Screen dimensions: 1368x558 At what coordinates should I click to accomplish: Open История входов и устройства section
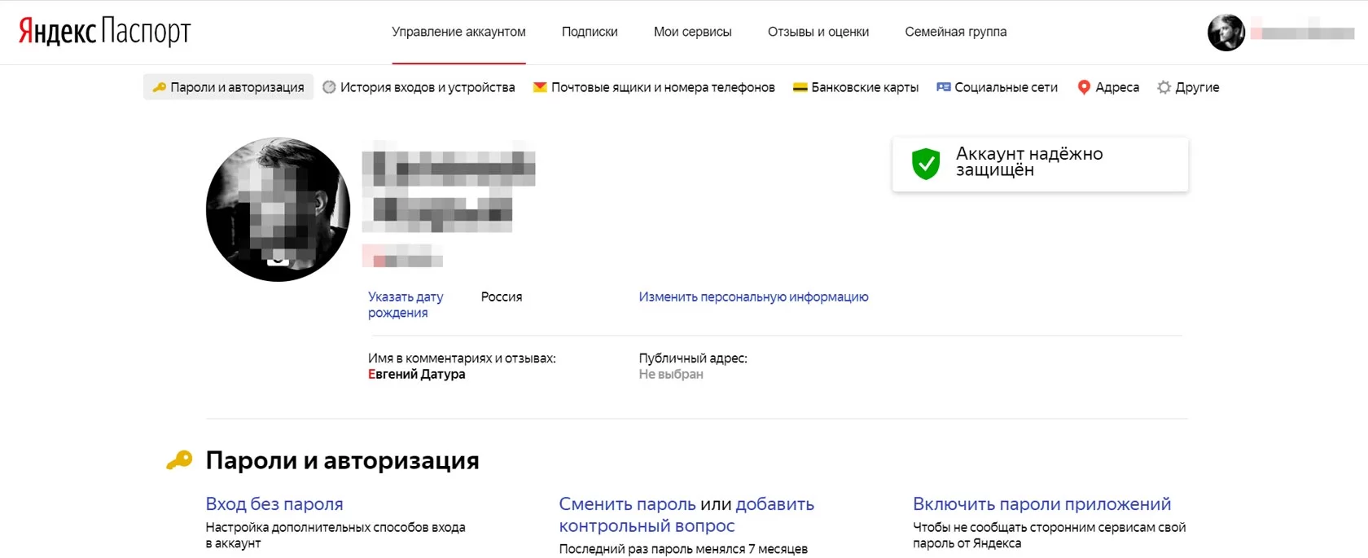tap(427, 87)
